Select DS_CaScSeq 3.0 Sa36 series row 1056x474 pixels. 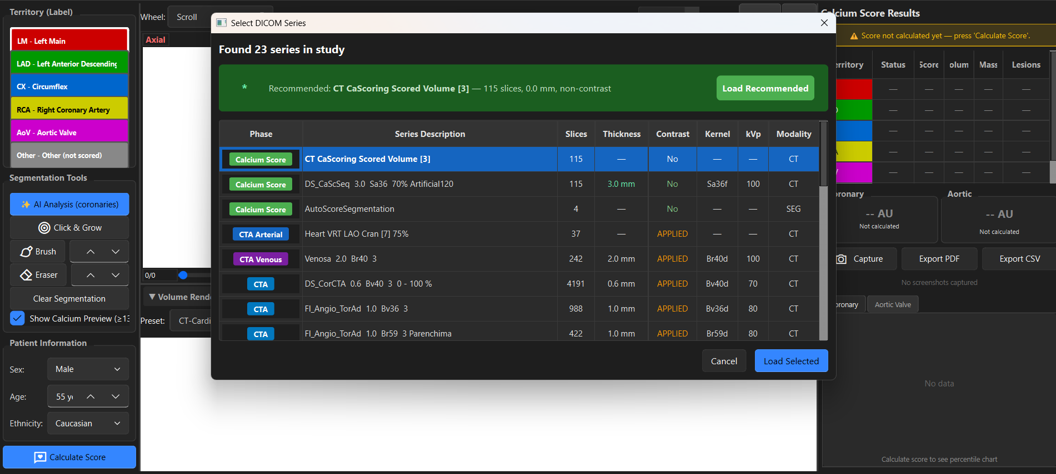519,184
